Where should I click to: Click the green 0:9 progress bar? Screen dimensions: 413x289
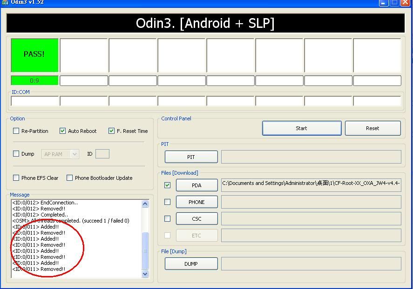34,81
